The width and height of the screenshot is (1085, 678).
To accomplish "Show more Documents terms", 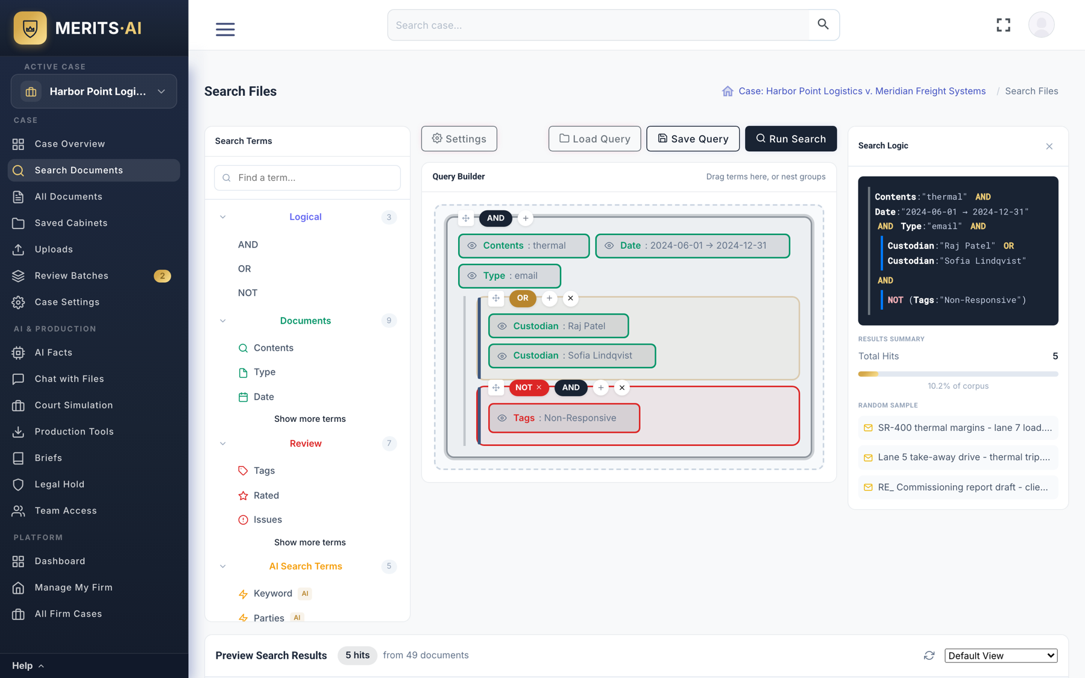I will click(x=310, y=419).
